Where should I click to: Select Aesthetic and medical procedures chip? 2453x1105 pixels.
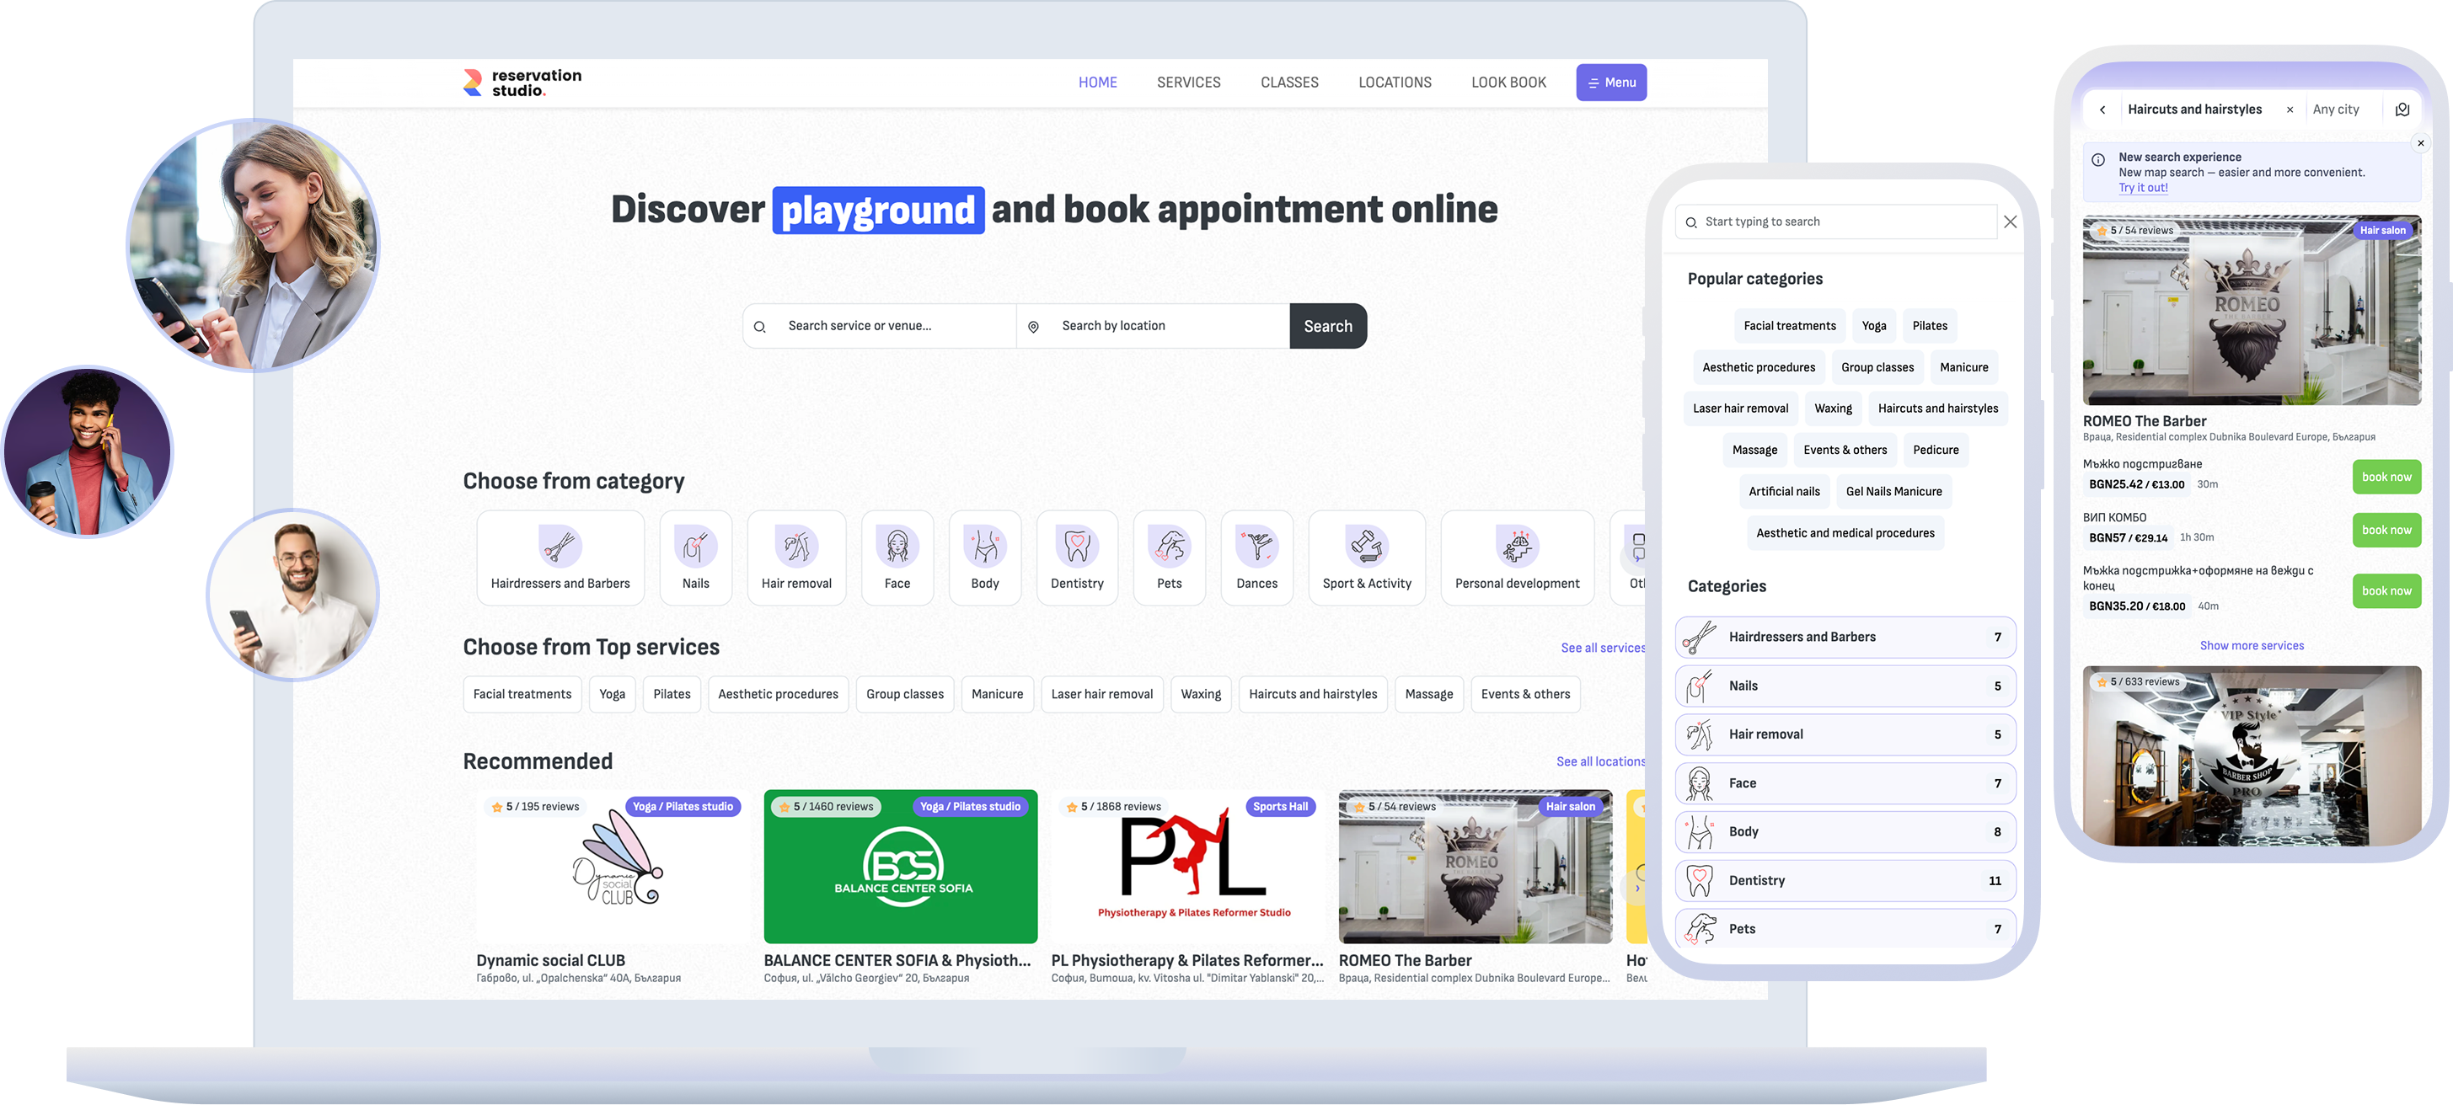pyautogui.click(x=1845, y=533)
